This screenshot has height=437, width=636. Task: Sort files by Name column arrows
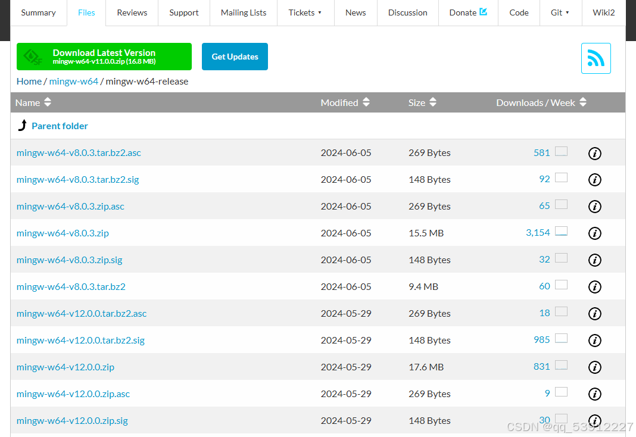coord(48,102)
